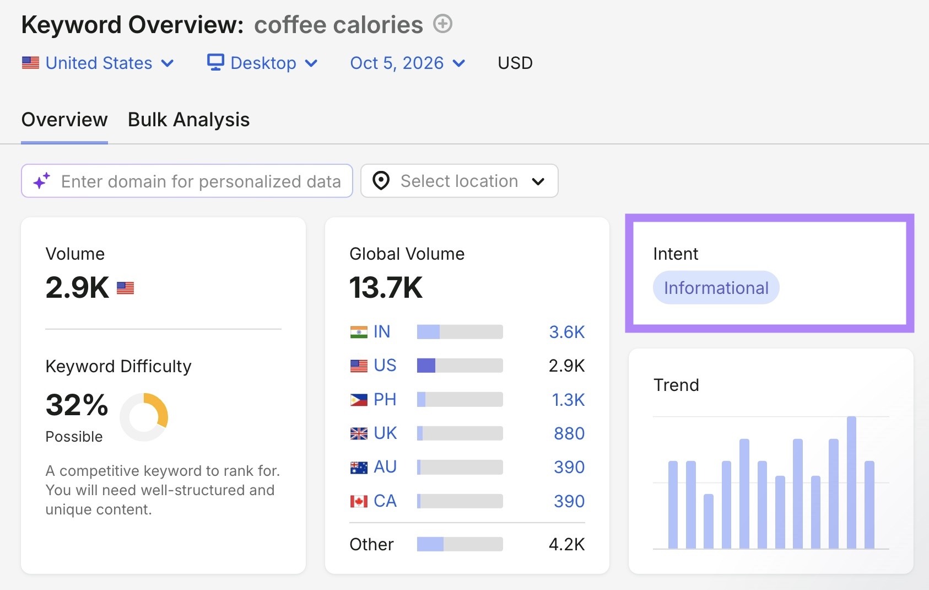Open the United States country dropdown

(x=98, y=63)
